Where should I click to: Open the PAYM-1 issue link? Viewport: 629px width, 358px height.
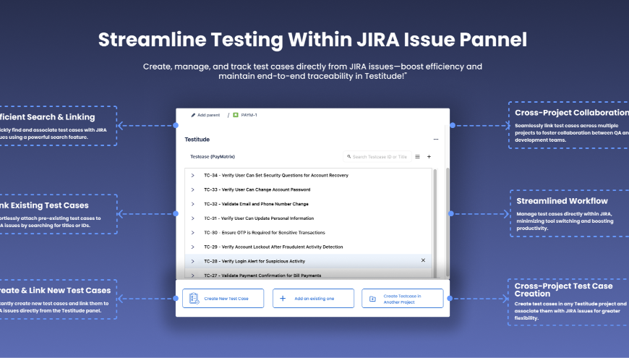click(249, 115)
